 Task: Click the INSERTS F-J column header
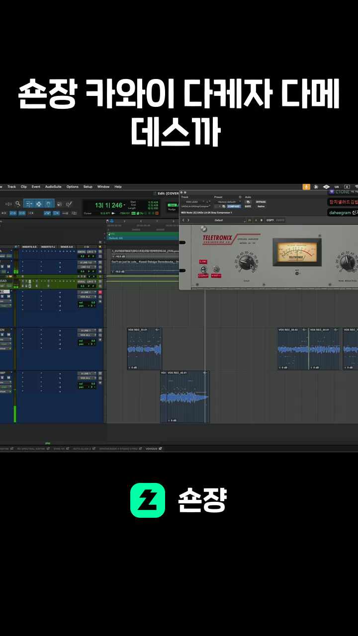tap(49, 246)
